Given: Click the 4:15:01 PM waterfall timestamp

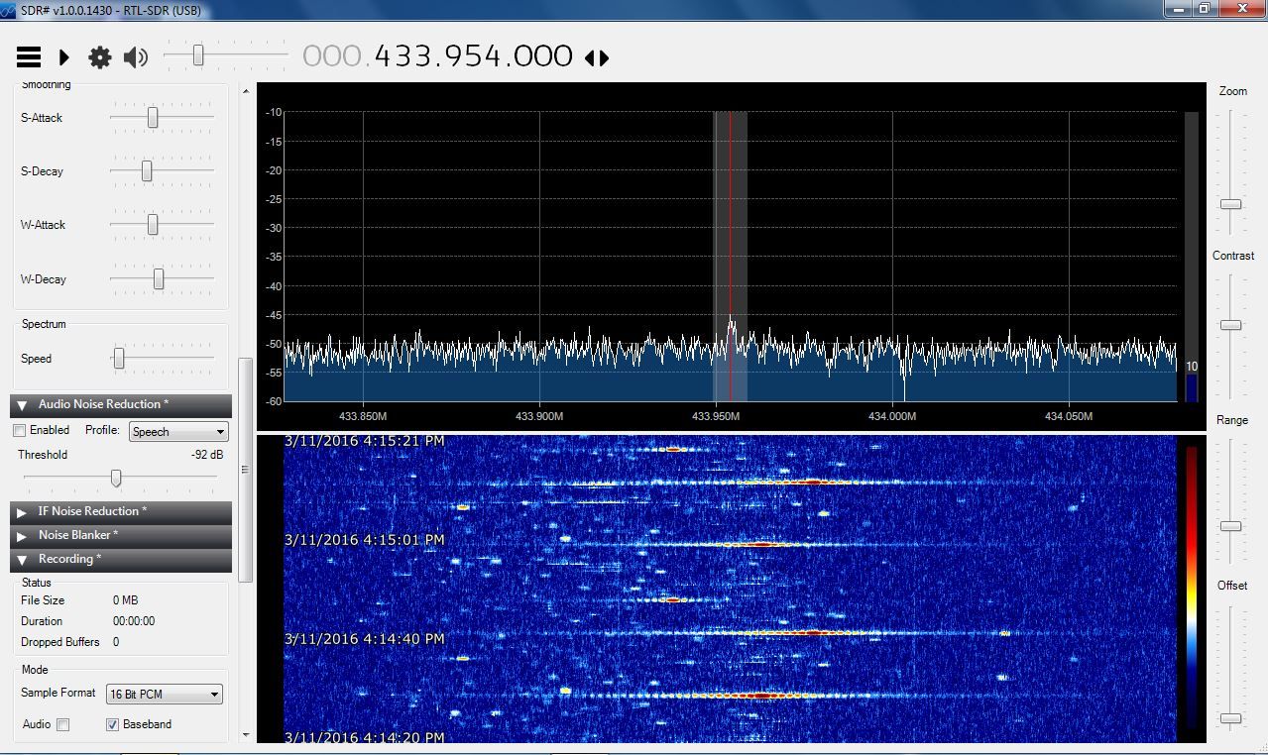Looking at the screenshot, I should point(365,540).
